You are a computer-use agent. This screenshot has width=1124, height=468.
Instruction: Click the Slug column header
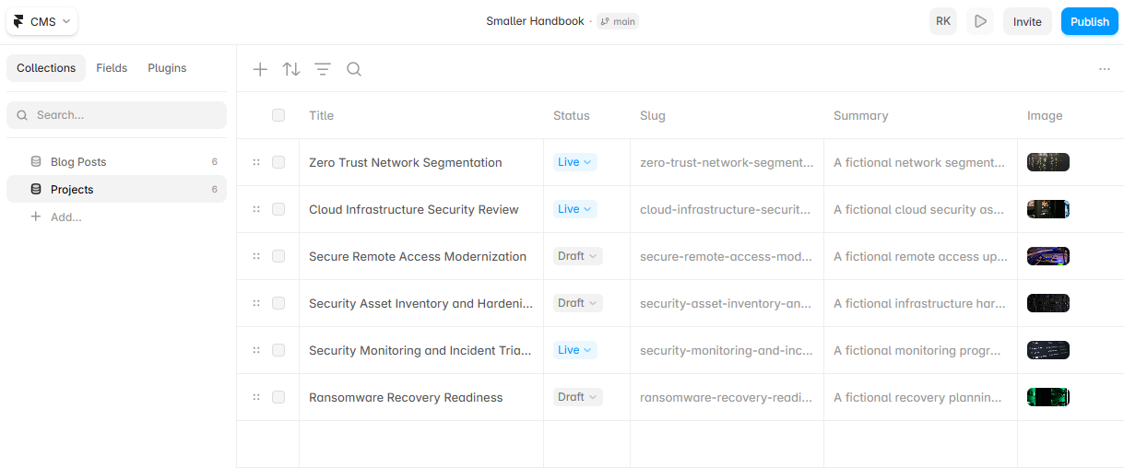coord(653,115)
